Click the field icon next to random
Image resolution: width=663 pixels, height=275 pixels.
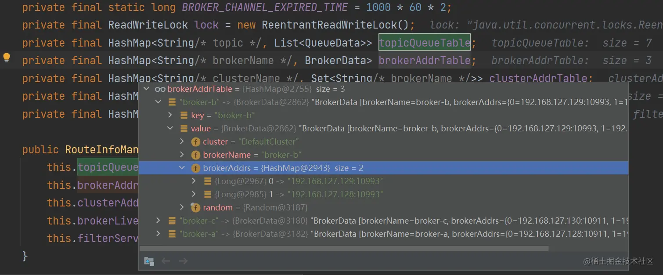pyautogui.click(x=195, y=207)
